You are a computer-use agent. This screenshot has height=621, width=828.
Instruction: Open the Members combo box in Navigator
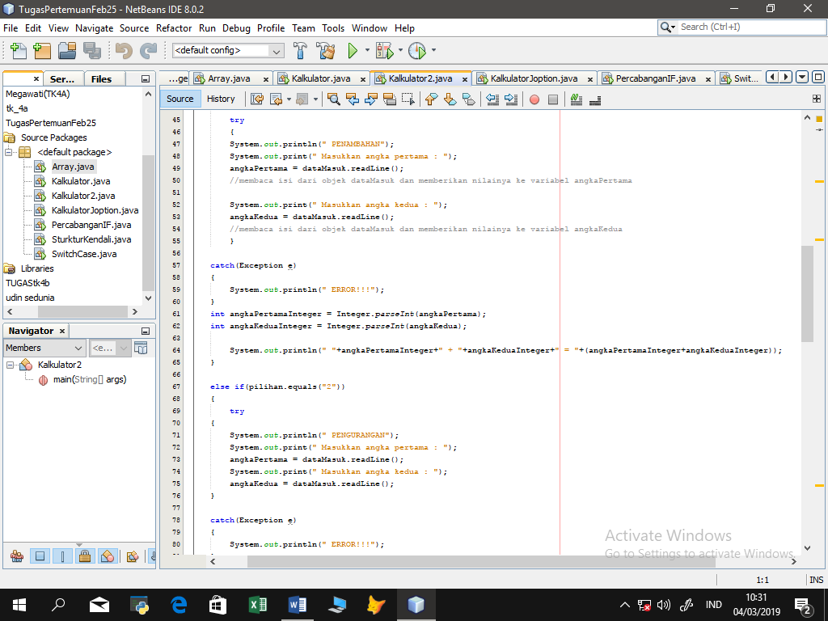pyautogui.click(x=44, y=348)
